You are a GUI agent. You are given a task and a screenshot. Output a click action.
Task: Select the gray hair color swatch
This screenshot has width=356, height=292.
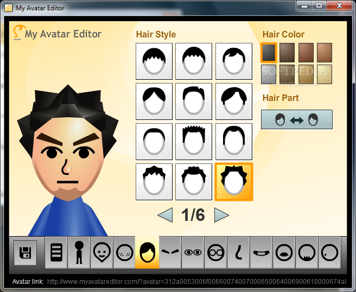click(269, 74)
